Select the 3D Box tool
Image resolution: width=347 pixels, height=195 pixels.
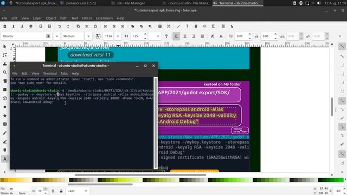coord(5,98)
